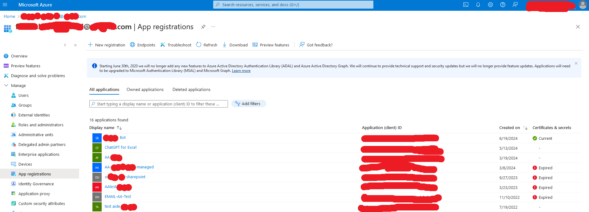Open the EMAIL-AA-Test application
589x212 pixels.
tap(118, 197)
